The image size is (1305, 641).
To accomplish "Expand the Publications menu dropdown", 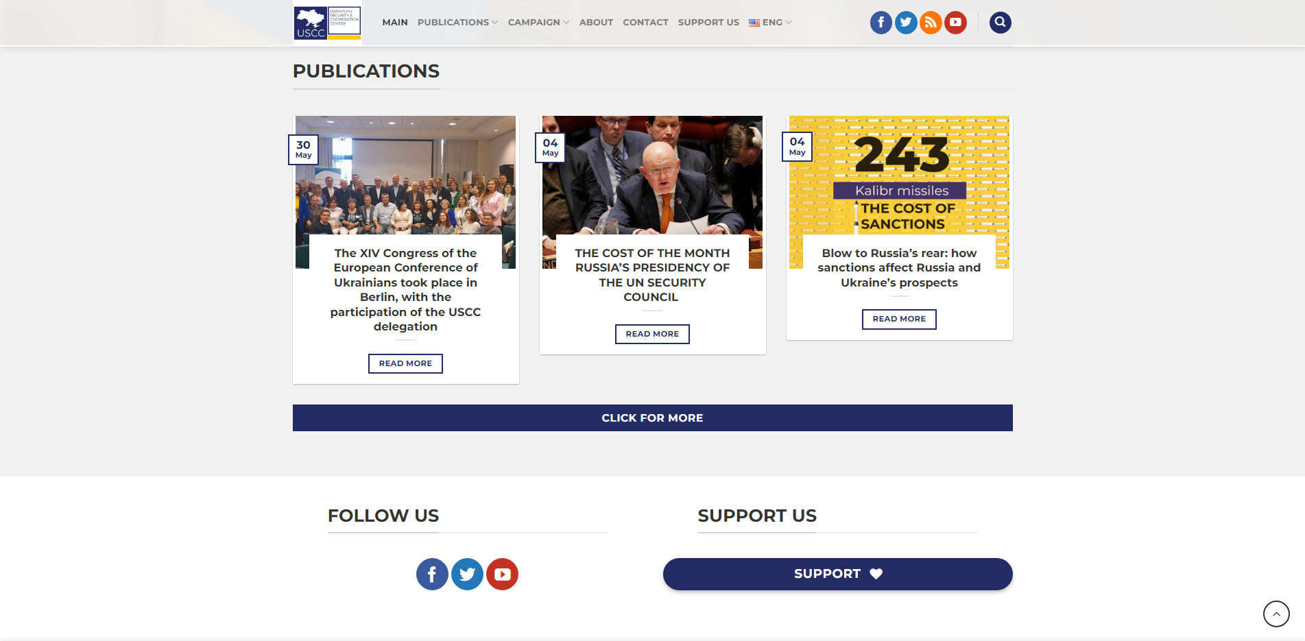I will tap(457, 23).
